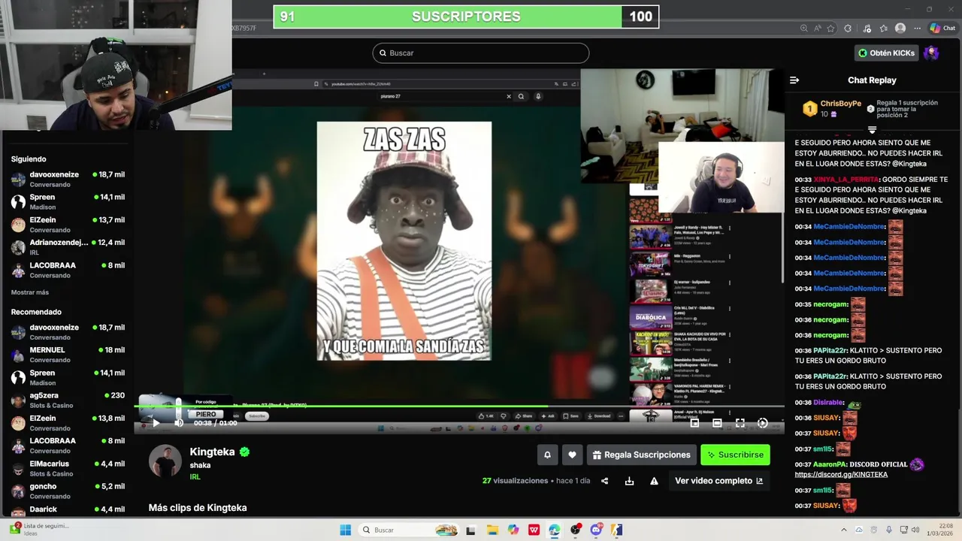Image resolution: width=962 pixels, height=541 pixels.
Task: Mute the clip audio via speaker icon
Action: [179, 423]
